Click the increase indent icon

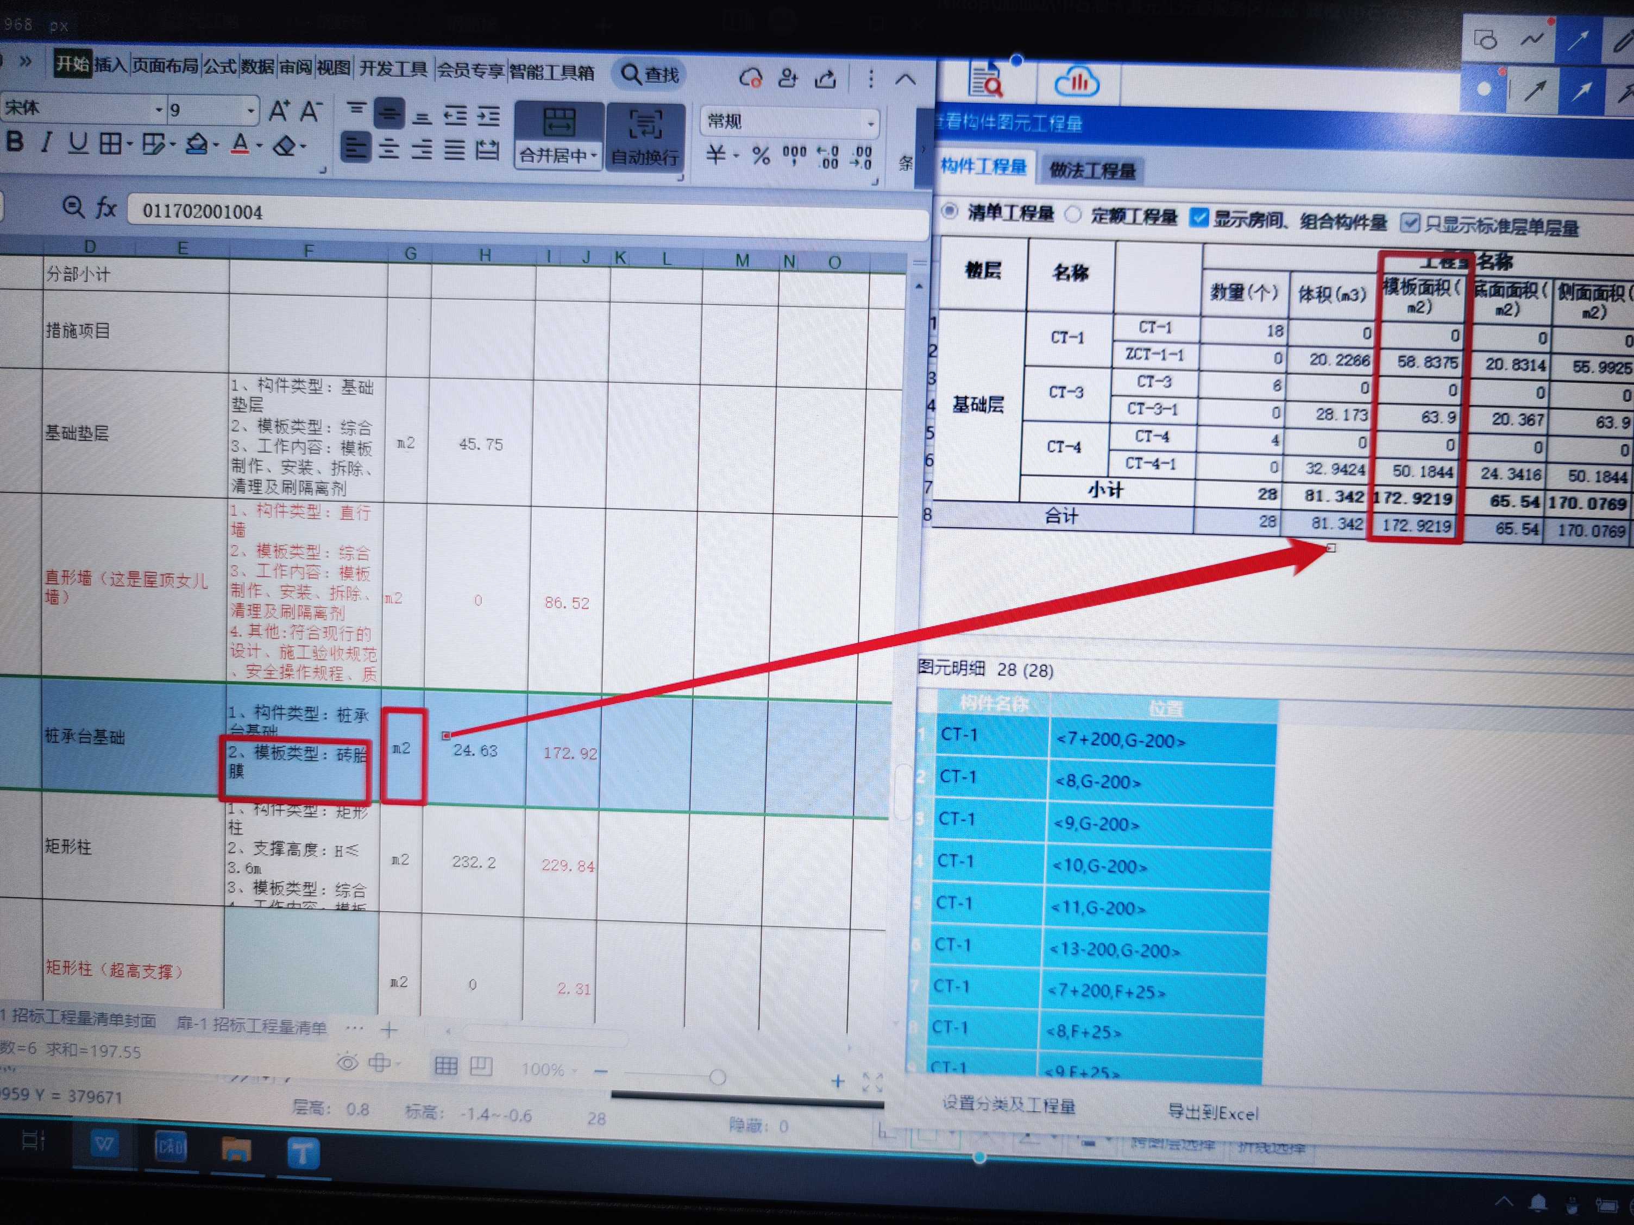tap(488, 116)
